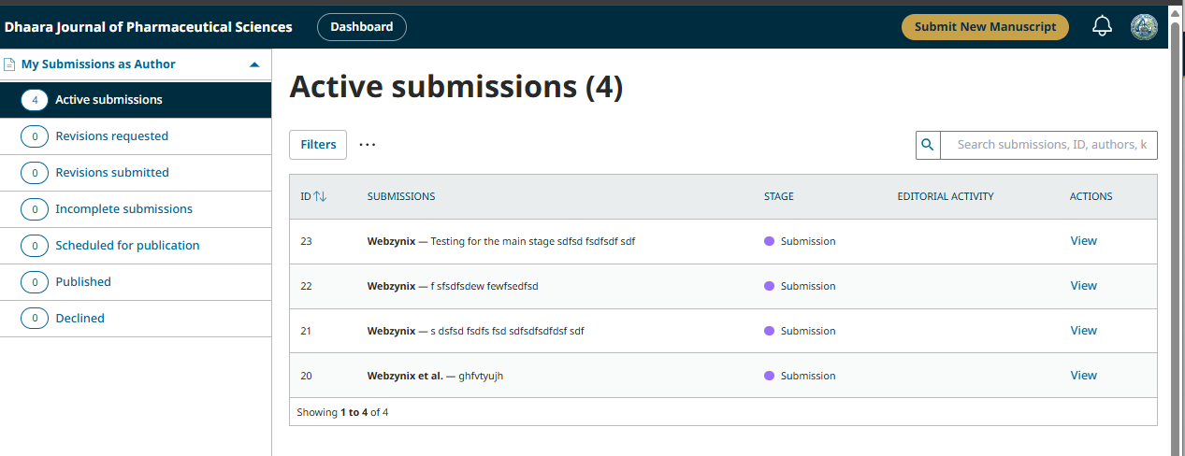Image resolution: width=1185 pixels, height=456 pixels.
Task: Click the count badge next to Active submissions
Action: (x=35, y=100)
